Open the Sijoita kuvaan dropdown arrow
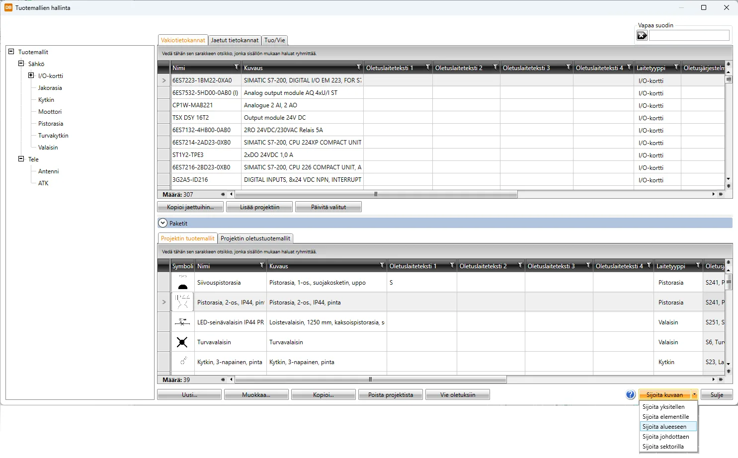Screen dimensions: 738x458 point(694,395)
